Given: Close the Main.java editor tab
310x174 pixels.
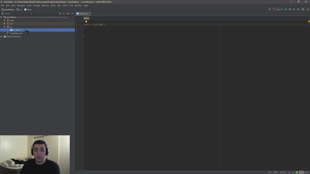Looking at the screenshot, I should pos(89,14).
